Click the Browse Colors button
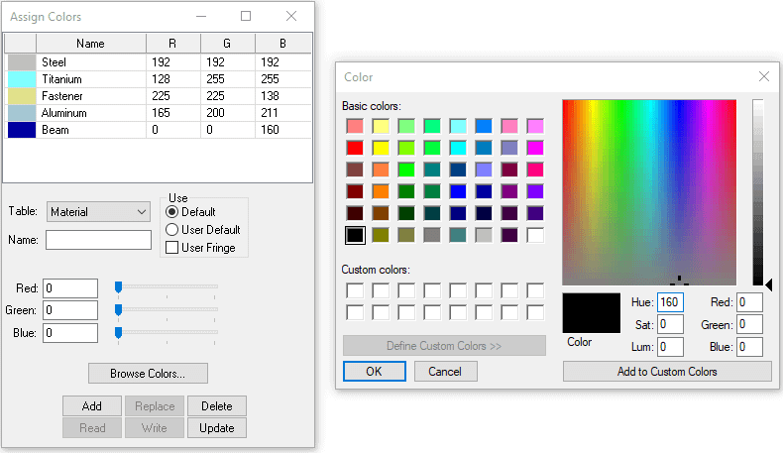Viewport: 783px width, 453px height. (148, 373)
